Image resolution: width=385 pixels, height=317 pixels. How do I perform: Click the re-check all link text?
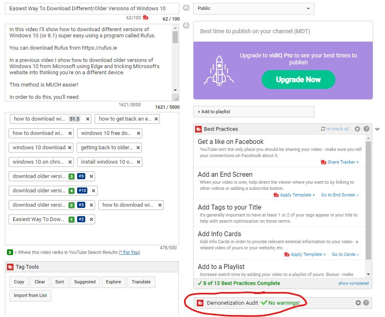coord(337,129)
